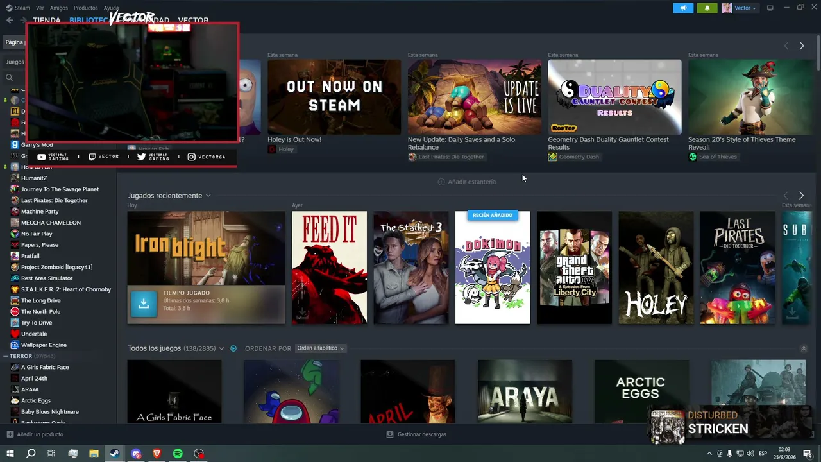Click the Undertale heart icon in the sidebar
821x462 pixels.
[x=15, y=334]
